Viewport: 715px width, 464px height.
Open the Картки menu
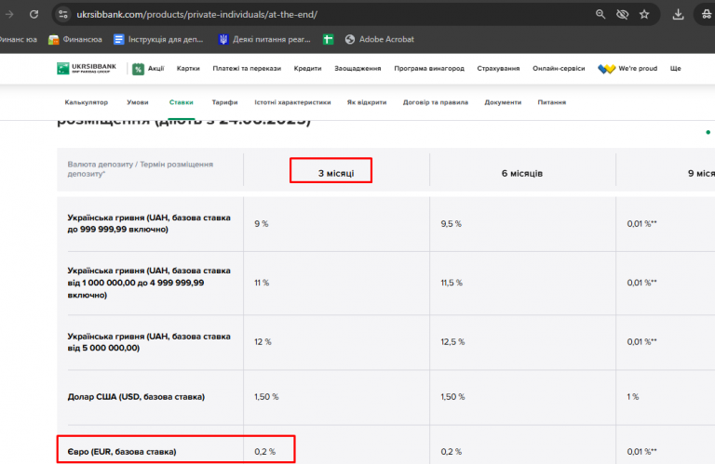click(x=188, y=68)
